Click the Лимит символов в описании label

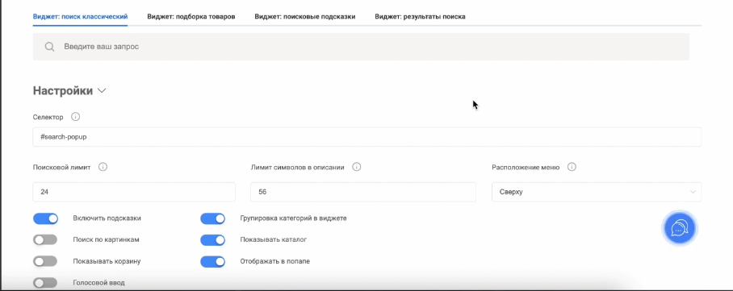(298, 167)
